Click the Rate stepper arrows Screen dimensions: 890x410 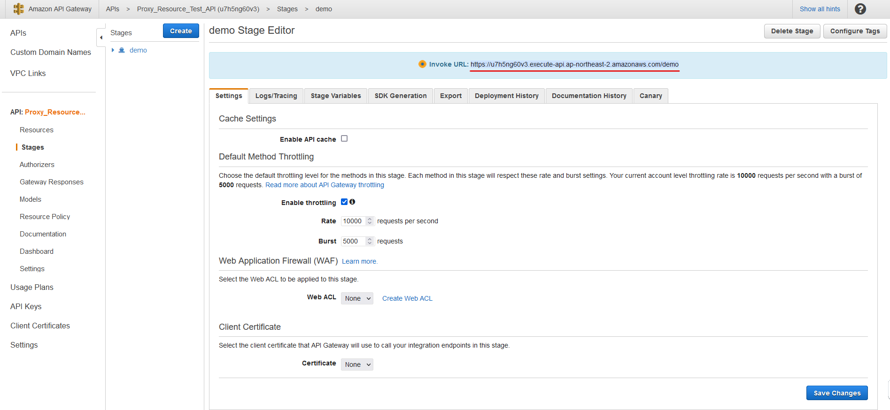(x=370, y=221)
